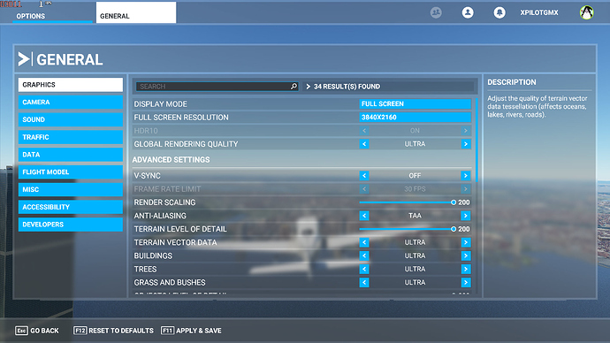Click left arrow for Anti-Aliasing
The width and height of the screenshot is (610, 343).
tap(364, 216)
